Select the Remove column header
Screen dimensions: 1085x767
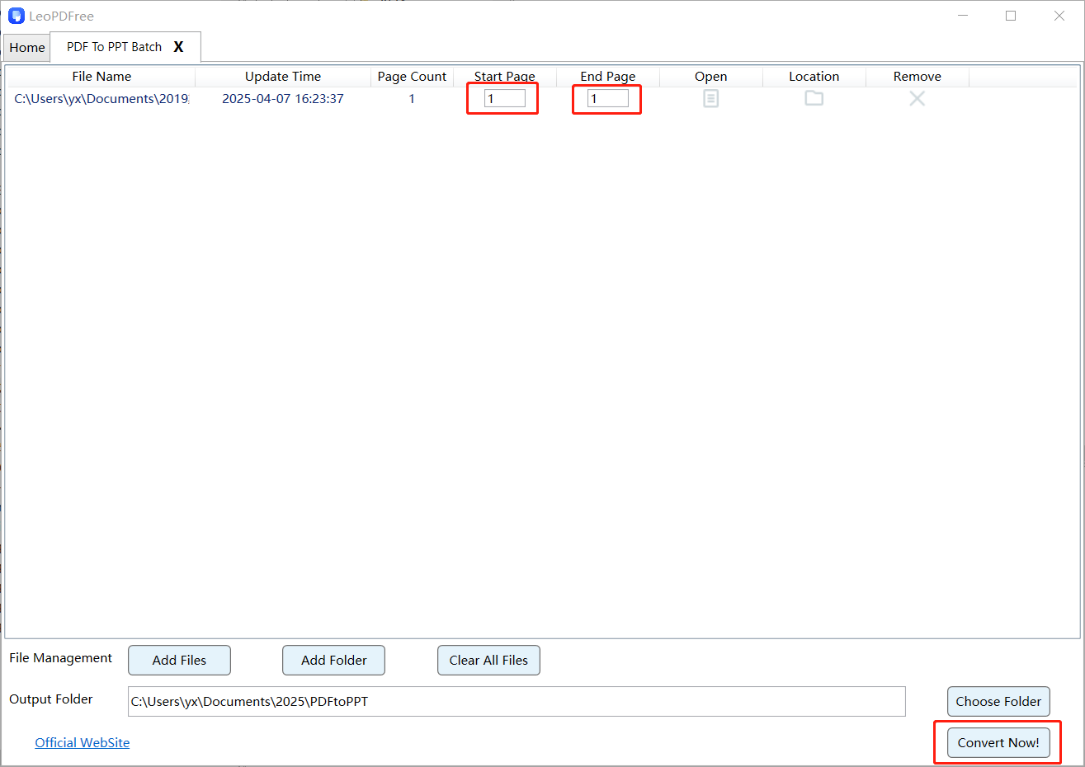pyautogui.click(x=917, y=76)
